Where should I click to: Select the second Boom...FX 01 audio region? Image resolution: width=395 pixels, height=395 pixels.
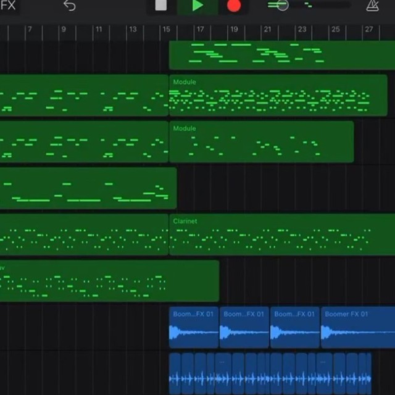pos(244,328)
